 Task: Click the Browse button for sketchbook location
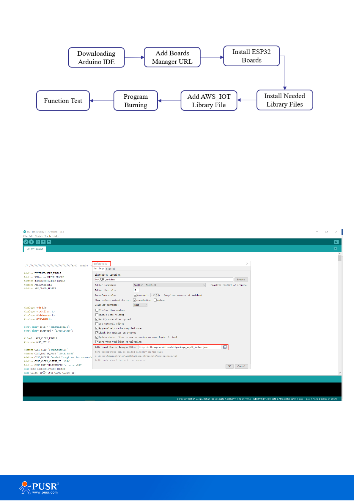pos(241,279)
